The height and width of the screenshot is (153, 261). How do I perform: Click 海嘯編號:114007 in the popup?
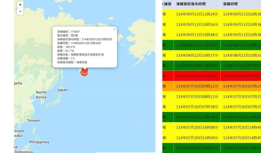click(x=69, y=32)
